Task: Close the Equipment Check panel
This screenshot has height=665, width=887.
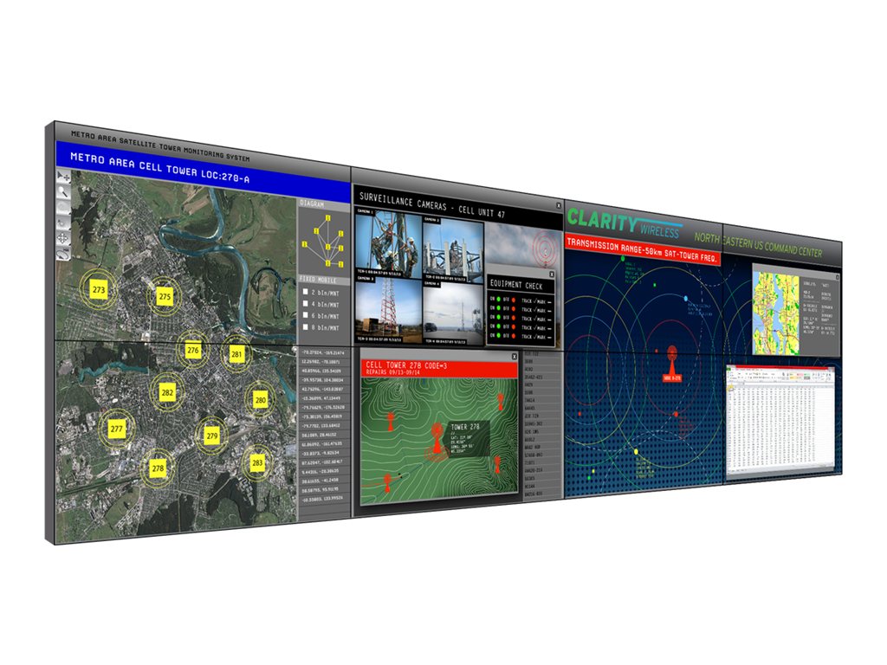Action: click(551, 274)
